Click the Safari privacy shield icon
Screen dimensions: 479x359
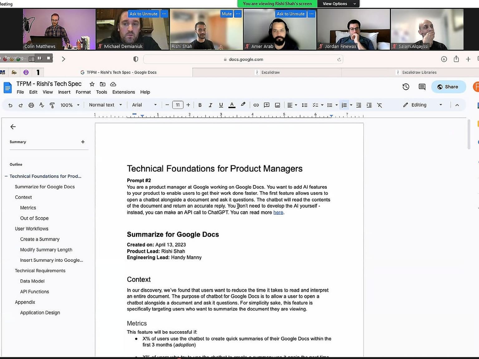click(136, 59)
